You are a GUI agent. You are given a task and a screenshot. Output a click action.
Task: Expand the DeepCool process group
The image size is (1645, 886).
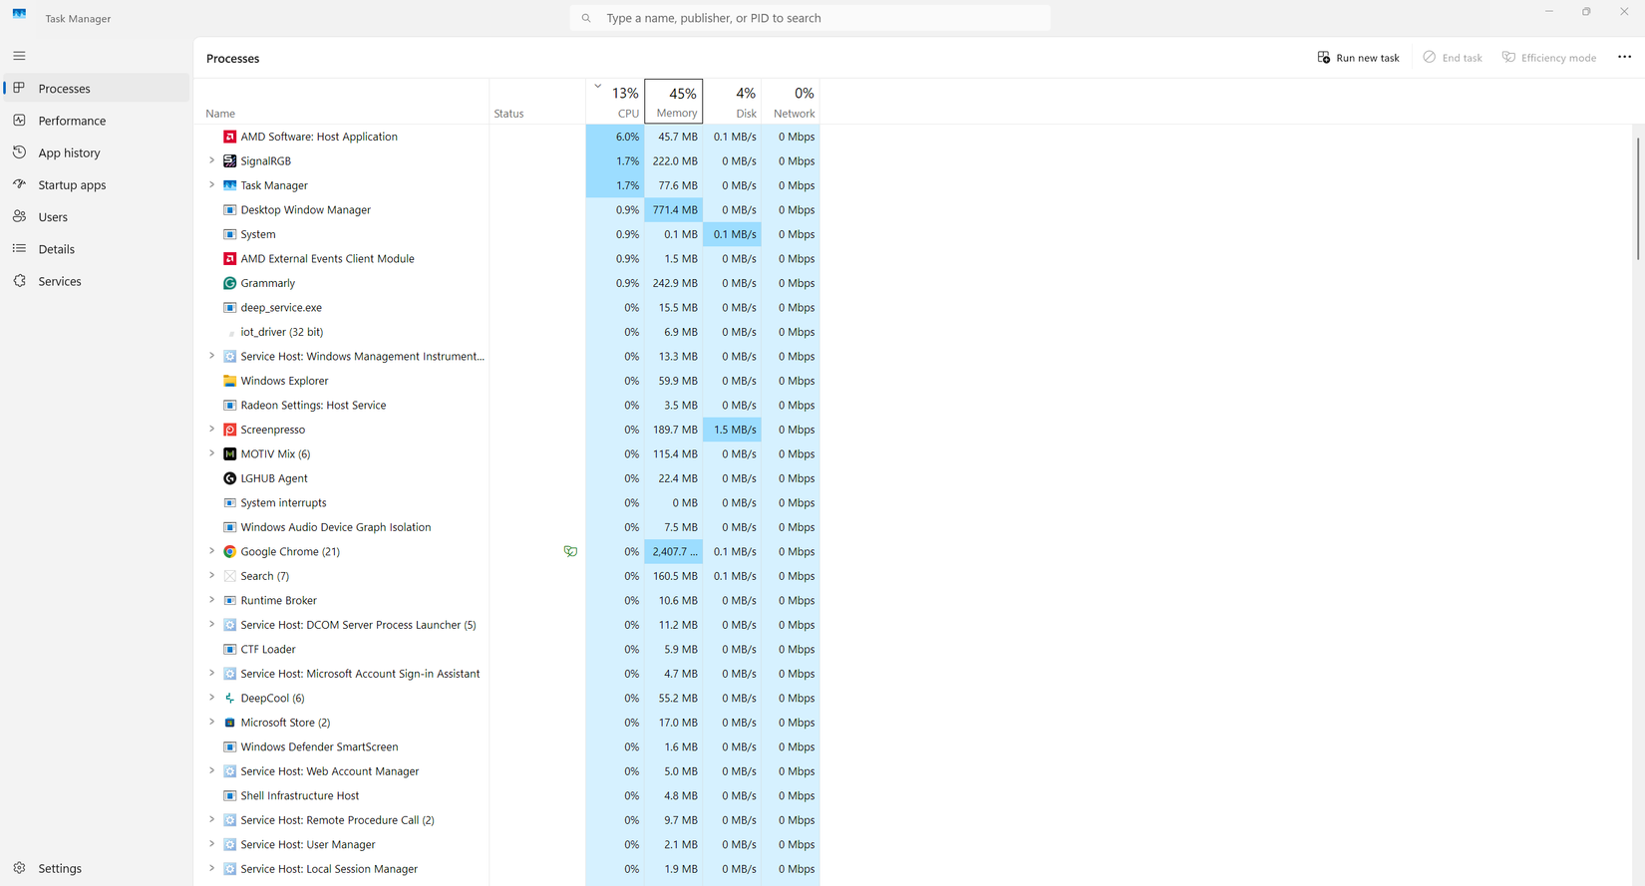(x=211, y=698)
